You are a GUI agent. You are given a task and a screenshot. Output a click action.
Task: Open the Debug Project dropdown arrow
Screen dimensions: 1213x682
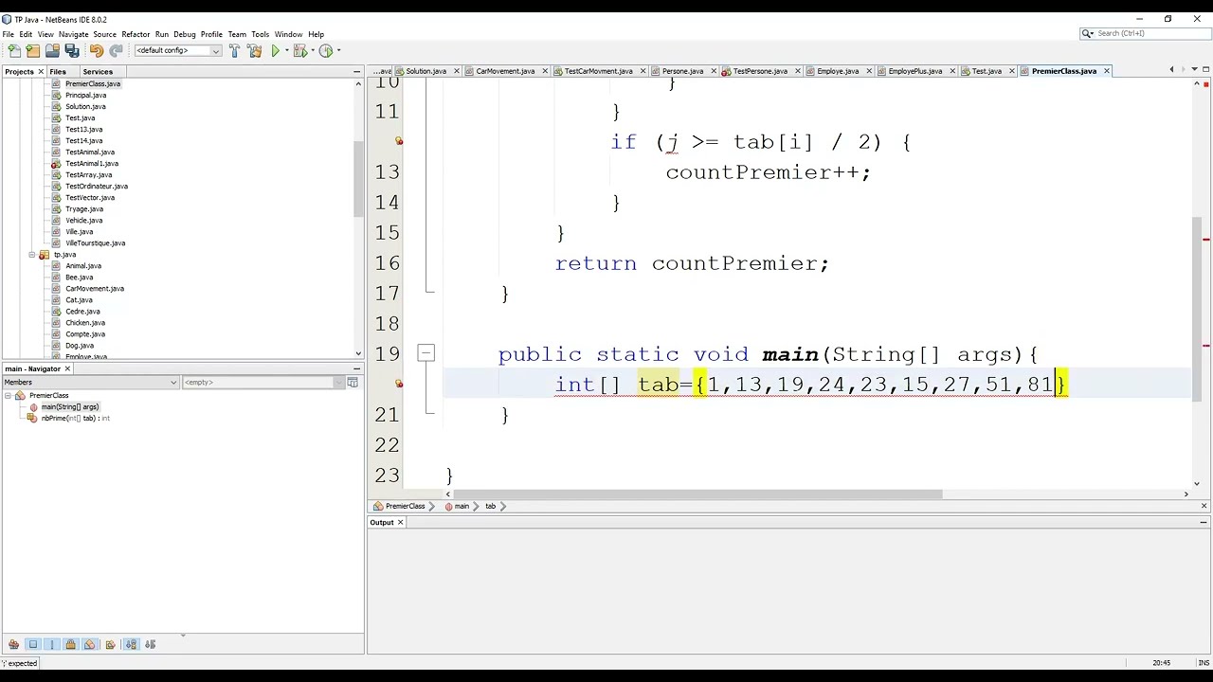tap(311, 51)
